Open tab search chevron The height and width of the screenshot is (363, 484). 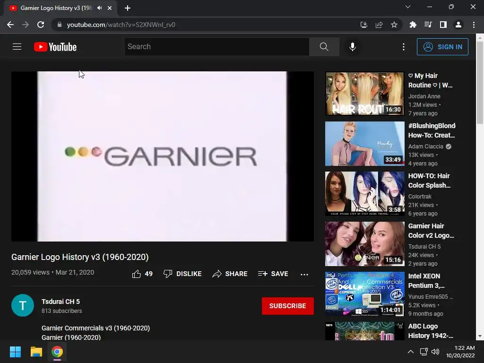(x=408, y=7)
